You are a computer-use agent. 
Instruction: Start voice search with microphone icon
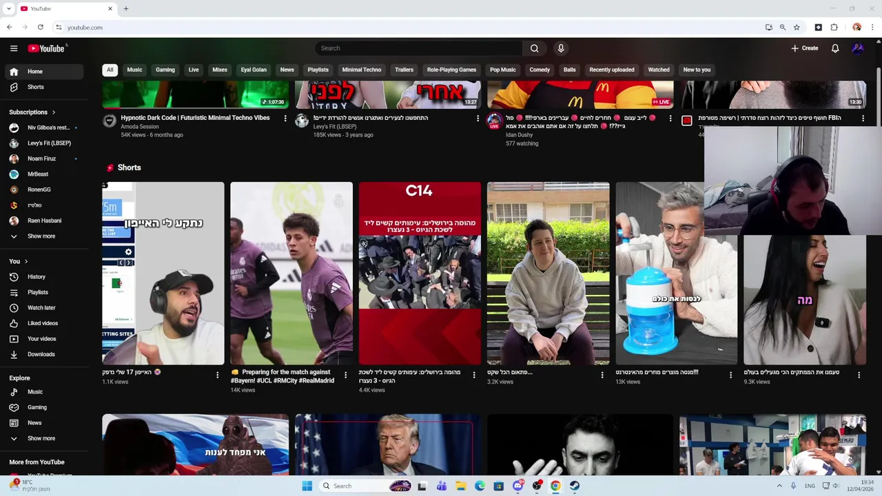click(561, 48)
